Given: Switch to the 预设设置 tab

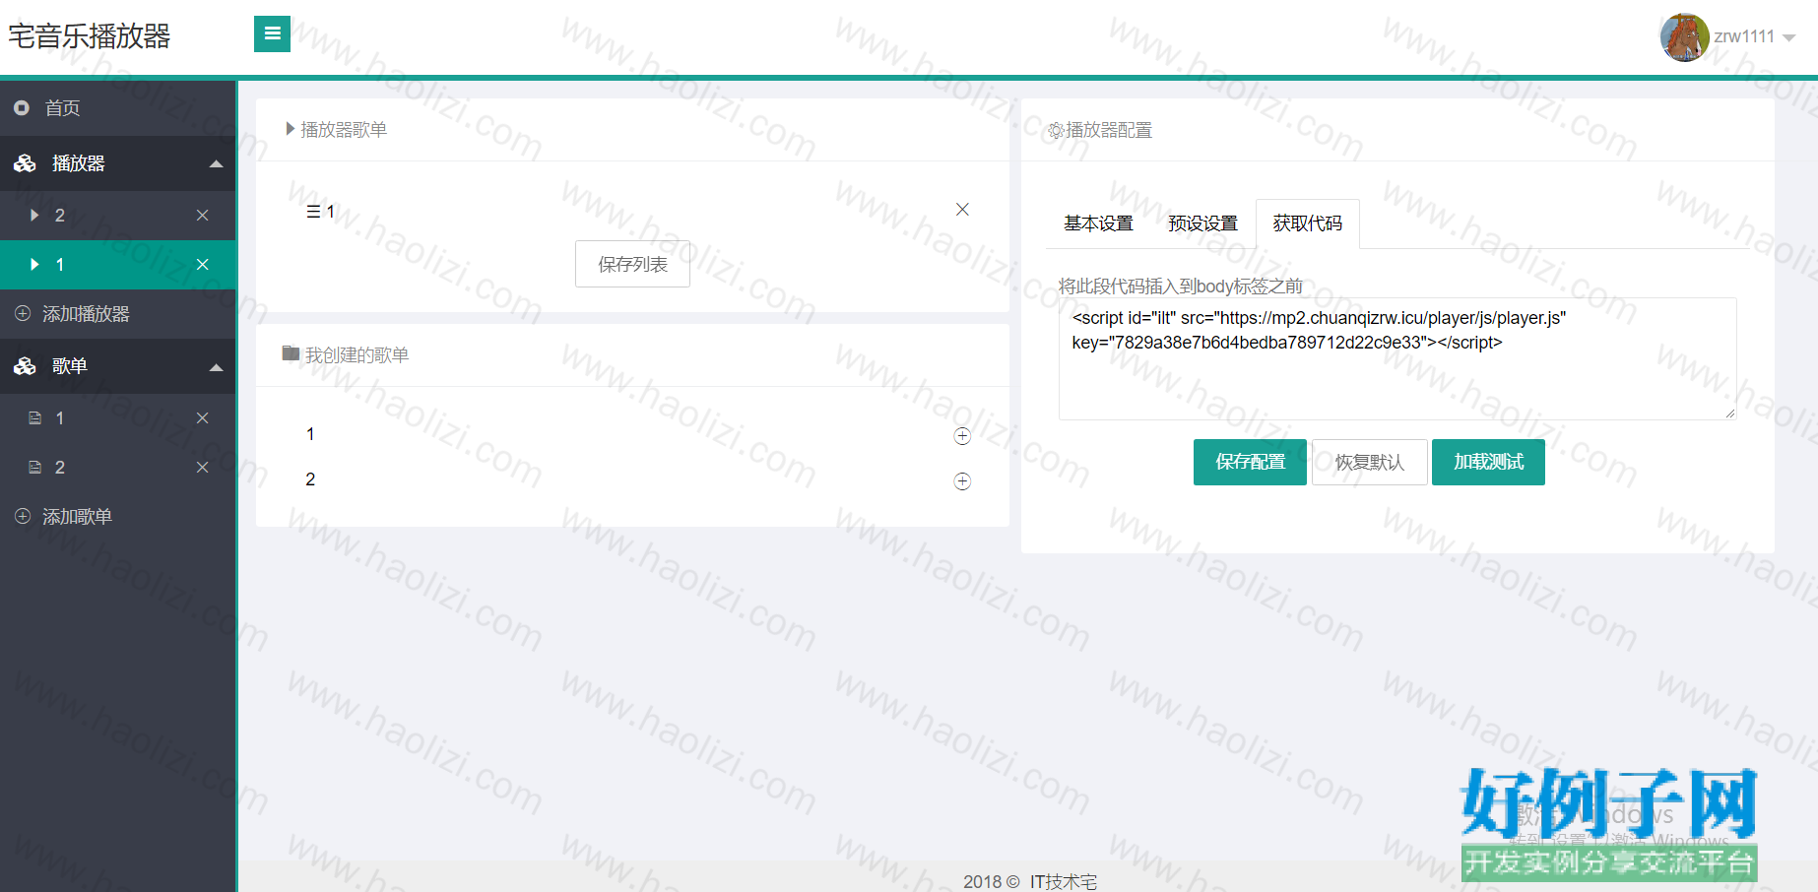Looking at the screenshot, I should [1202, 223].
